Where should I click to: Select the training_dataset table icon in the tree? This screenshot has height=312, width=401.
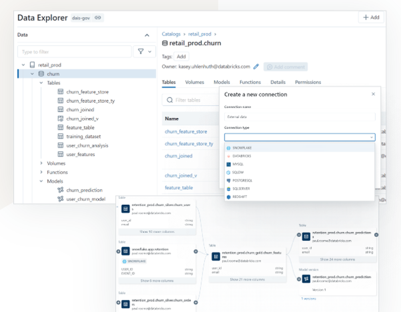(61, 136)
